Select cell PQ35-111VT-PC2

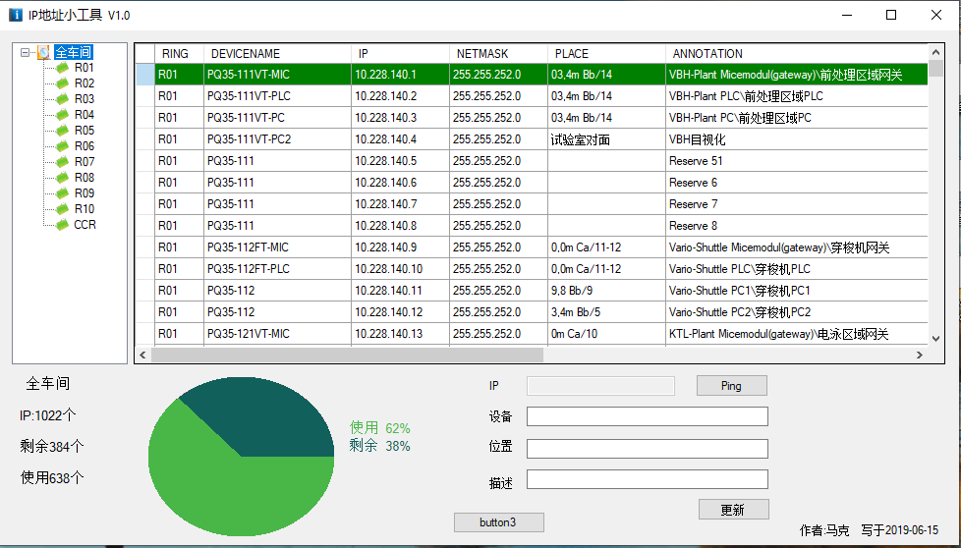click(277, 139)
